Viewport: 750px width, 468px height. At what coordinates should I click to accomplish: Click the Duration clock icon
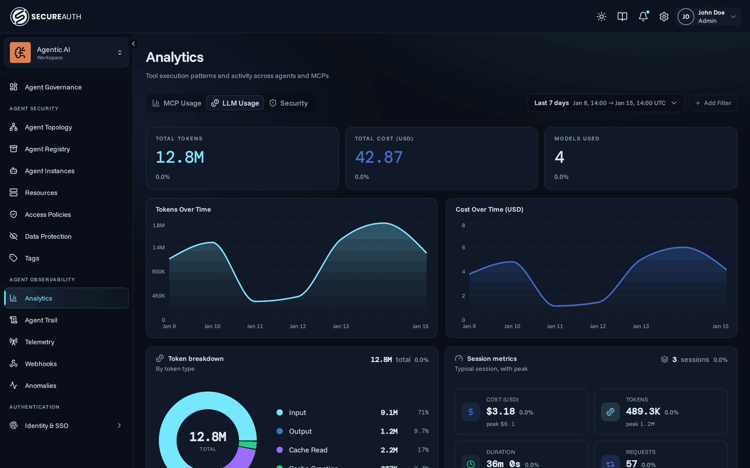tap(471, 464)
